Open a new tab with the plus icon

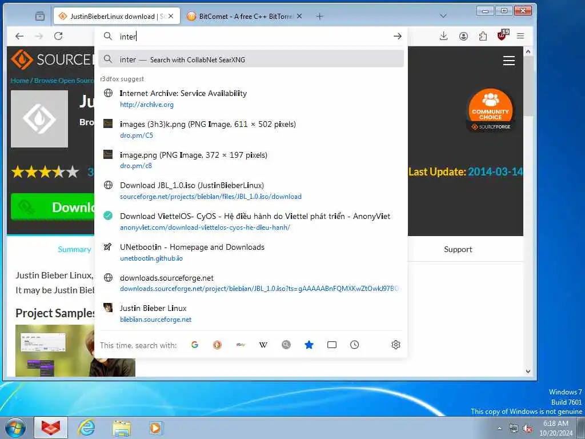320,17
